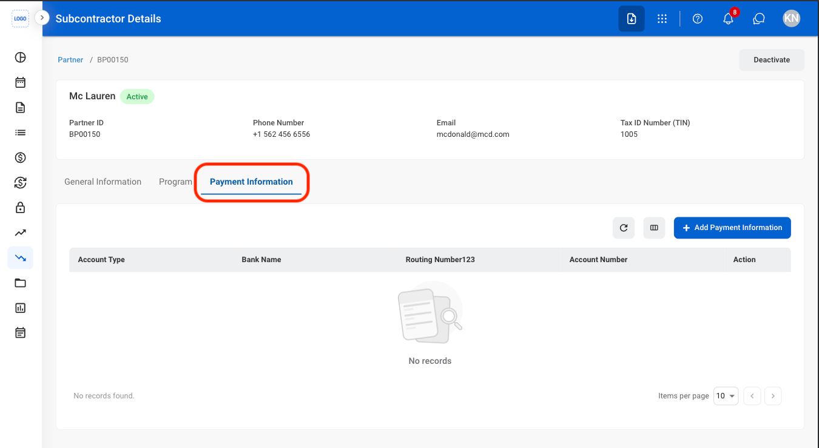
Task: Open the folder icon in sidebar
Action: (x=21, y=283)
